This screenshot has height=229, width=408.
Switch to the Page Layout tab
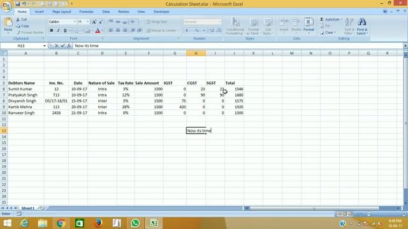62,11
